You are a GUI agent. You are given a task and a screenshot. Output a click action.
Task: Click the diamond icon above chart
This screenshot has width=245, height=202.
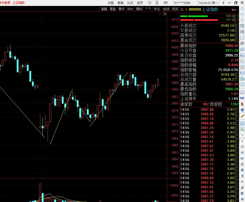[x=160, y=14]
